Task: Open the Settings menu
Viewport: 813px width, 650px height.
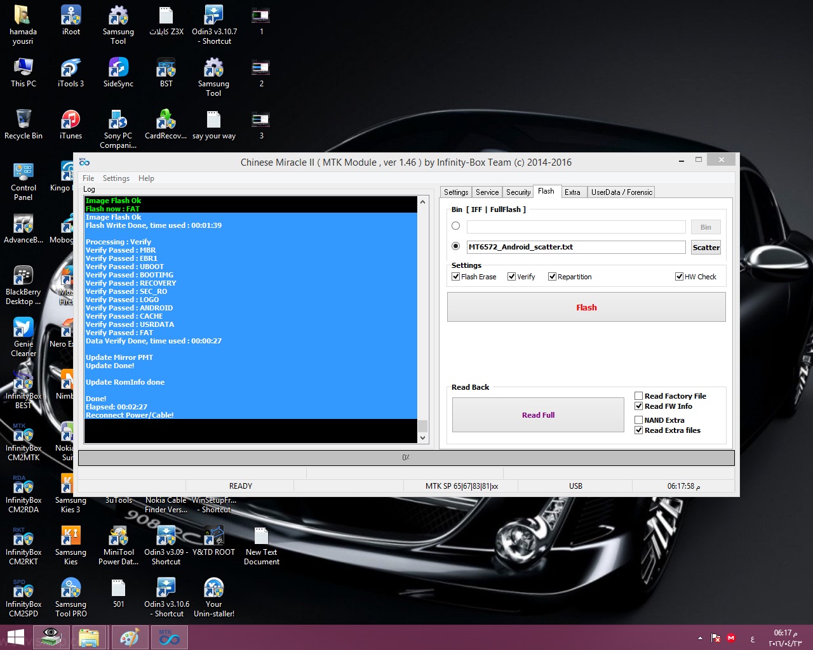Action: pos(116,178)
